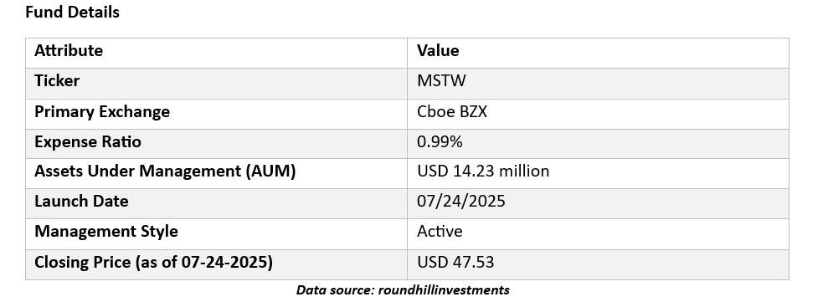The height and width of the screenshot is (302, 828).
Task: Select the Attribute column header
Action: tap(69, 51)
